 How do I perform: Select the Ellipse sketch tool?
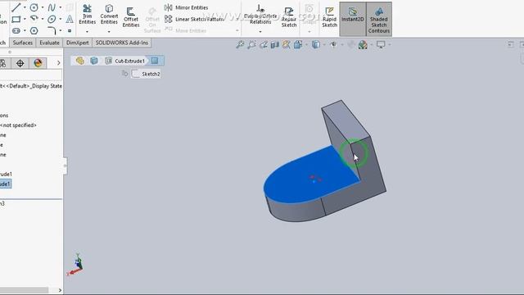pos(52,19)
